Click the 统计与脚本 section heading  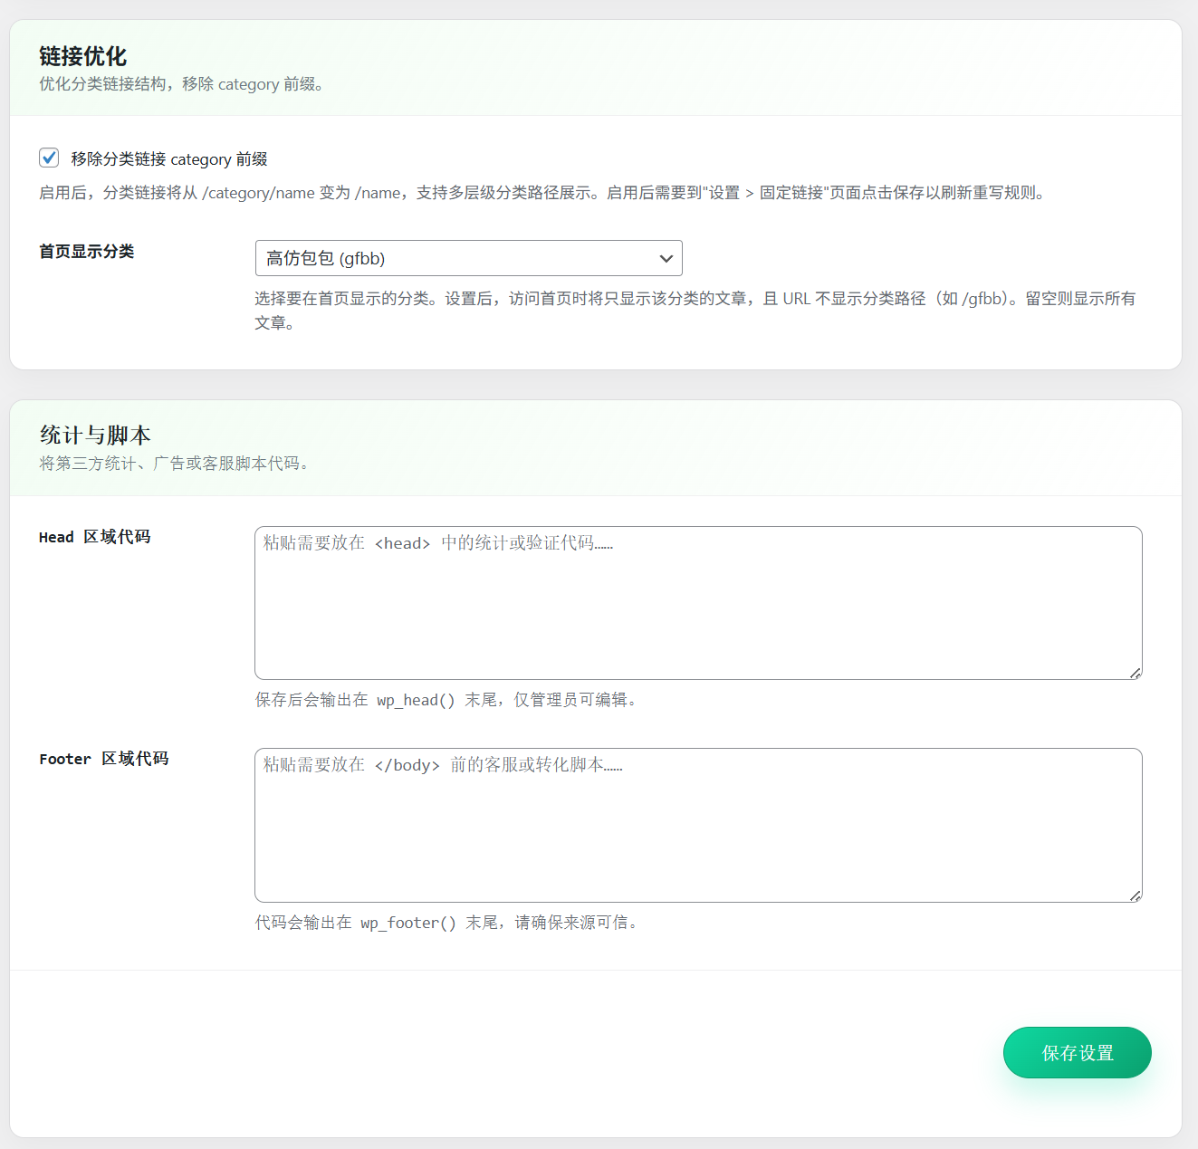click(x=95, y=436)
